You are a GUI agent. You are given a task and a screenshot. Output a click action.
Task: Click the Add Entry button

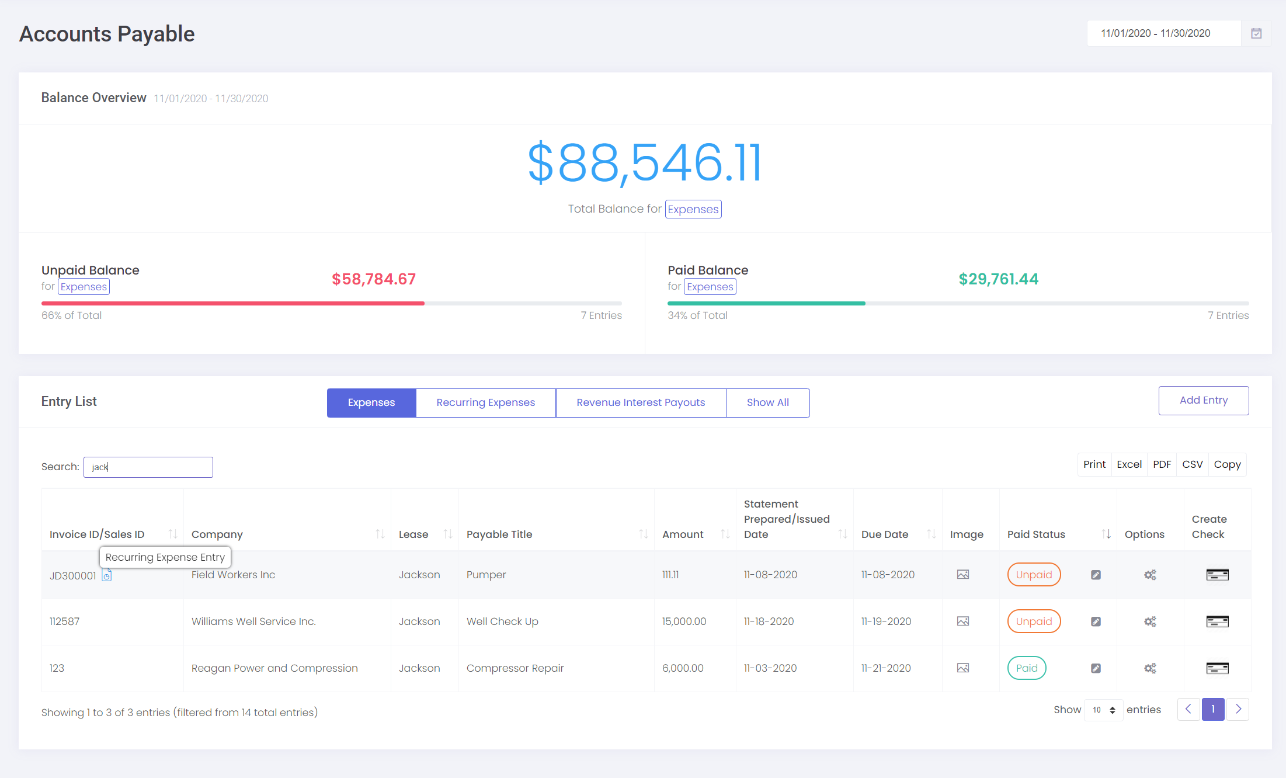pos(1203,401)
